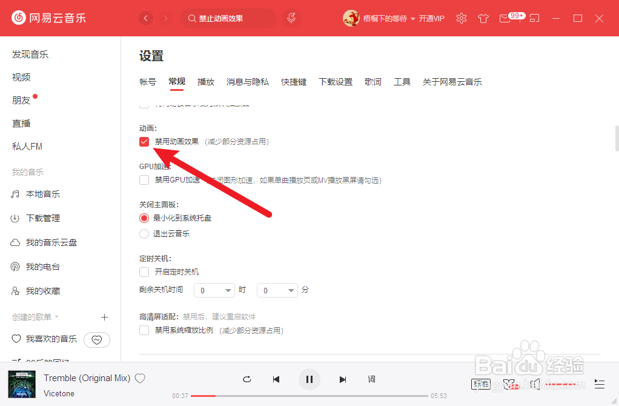The height and width of the screenshot is (406, 619).
Task: Switch to 工具 settings tab
Action: pos(402,82)
